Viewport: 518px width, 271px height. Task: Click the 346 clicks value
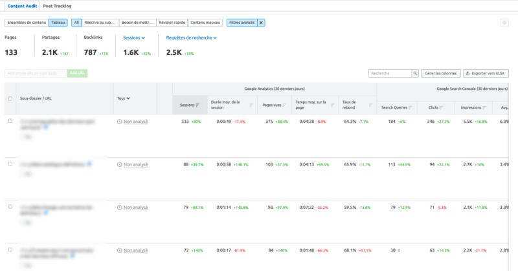[431, 122]
